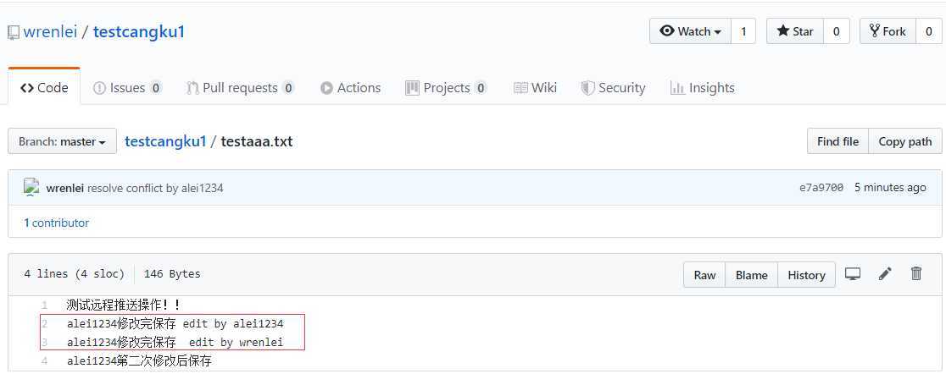
Task: Open the Watch dropdown
Action: pos(690,31)
